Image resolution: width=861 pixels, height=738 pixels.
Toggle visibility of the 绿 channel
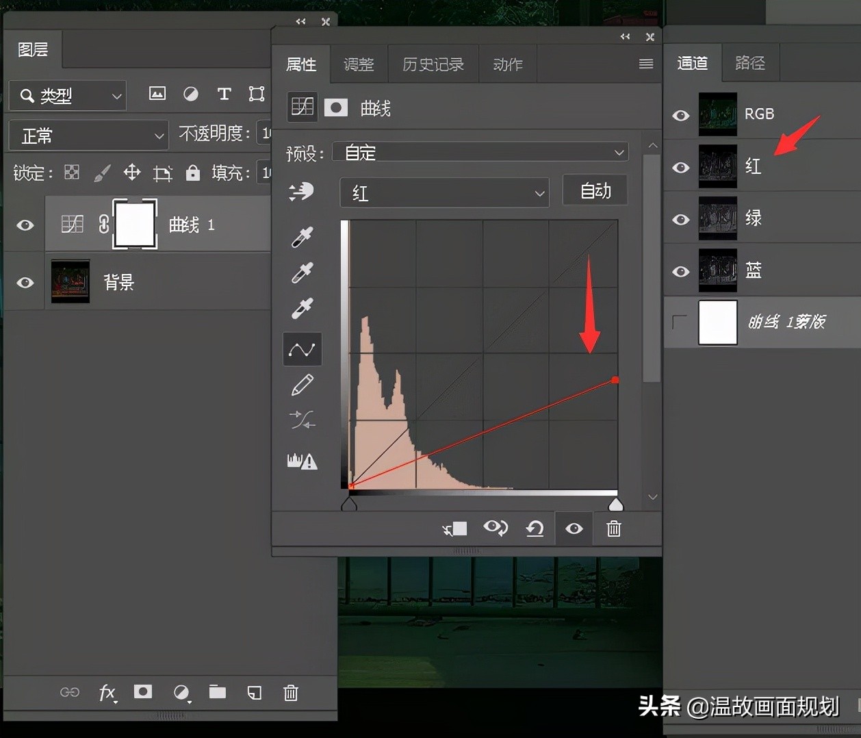(x=680, y=219)
